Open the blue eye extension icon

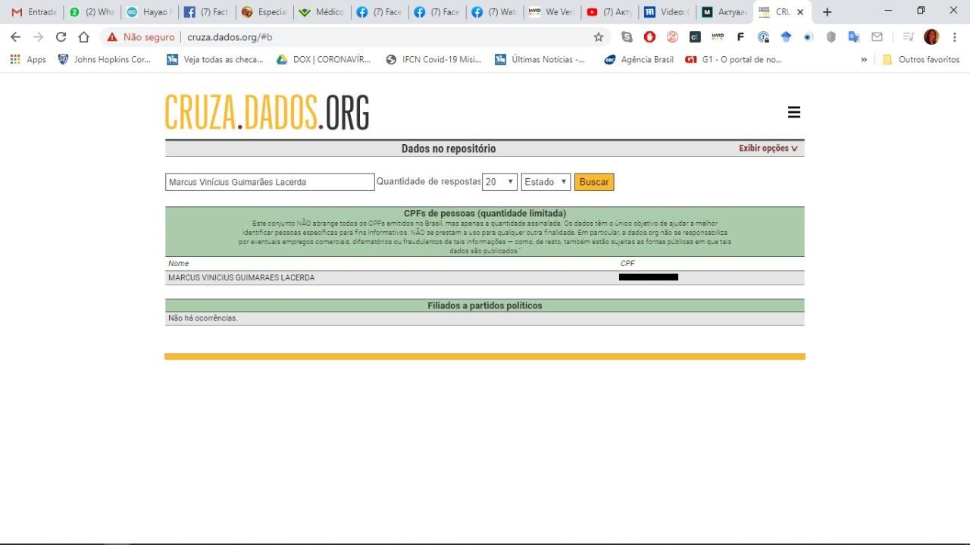809,36
